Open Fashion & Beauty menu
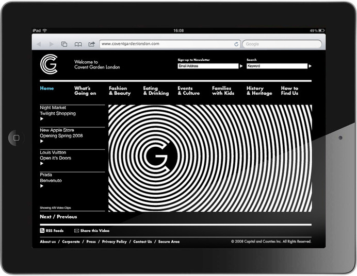 pos(120,91)
